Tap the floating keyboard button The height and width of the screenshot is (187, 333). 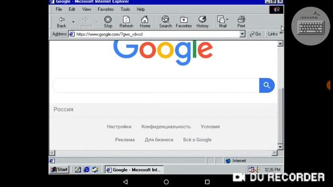click(311, 26)
